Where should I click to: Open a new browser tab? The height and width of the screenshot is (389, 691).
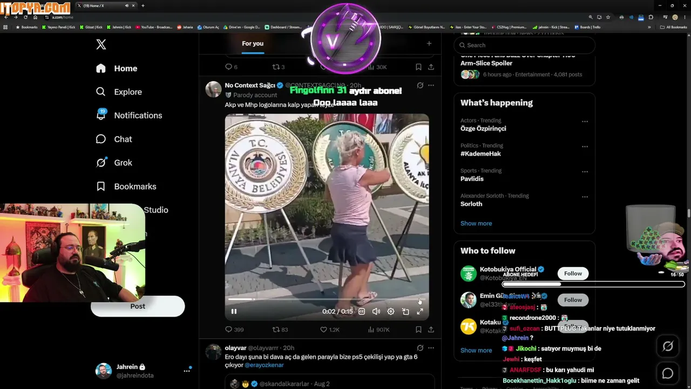pos(143,5)
